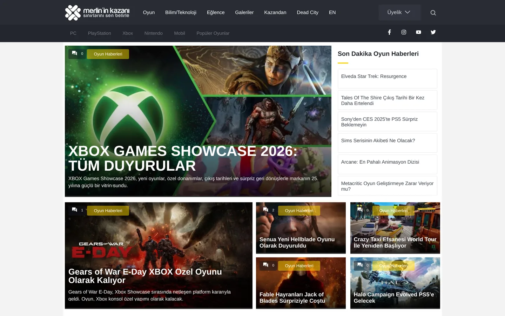Read Fable Jack of Blades article
Image resolution: width=505 pixels, height=316 pixels.
pyautogui.click(x=292, y=298)
